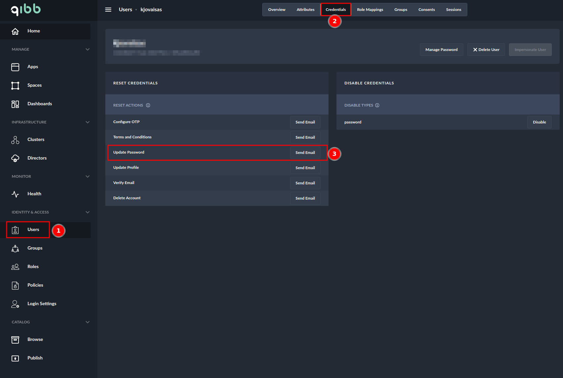Collapse the Infrastructure section chevron

(x=87, y=122)
